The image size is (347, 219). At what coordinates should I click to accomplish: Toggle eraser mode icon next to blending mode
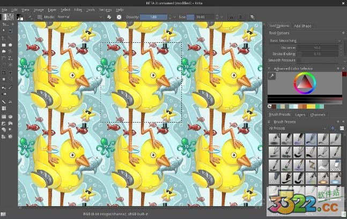pos(109,17)
